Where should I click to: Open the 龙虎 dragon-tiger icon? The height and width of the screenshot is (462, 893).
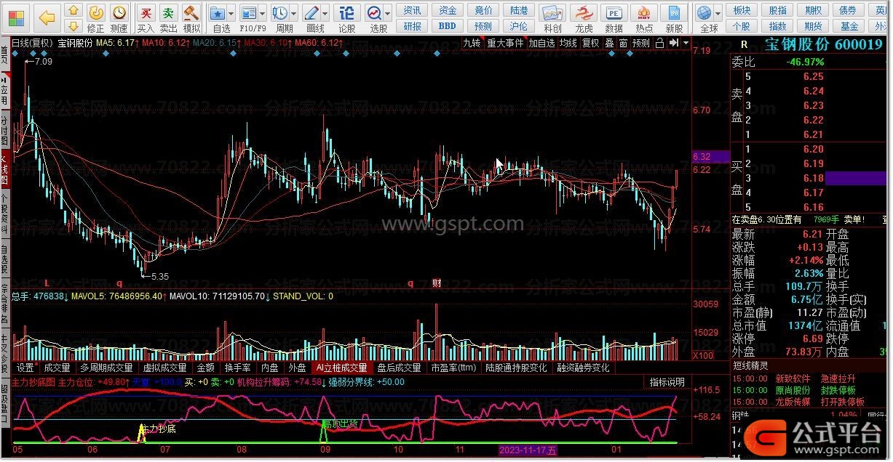(x=584, y=17)
